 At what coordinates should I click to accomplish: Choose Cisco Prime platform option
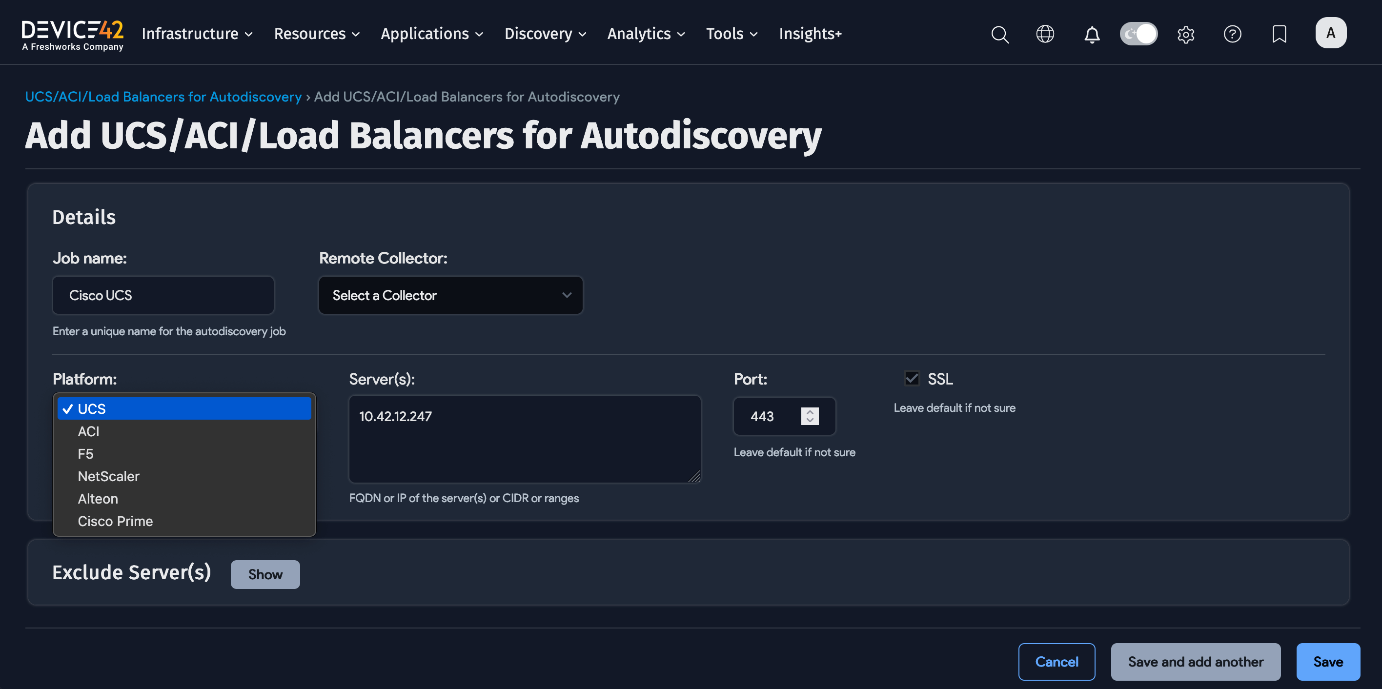(x=115, y=521)
